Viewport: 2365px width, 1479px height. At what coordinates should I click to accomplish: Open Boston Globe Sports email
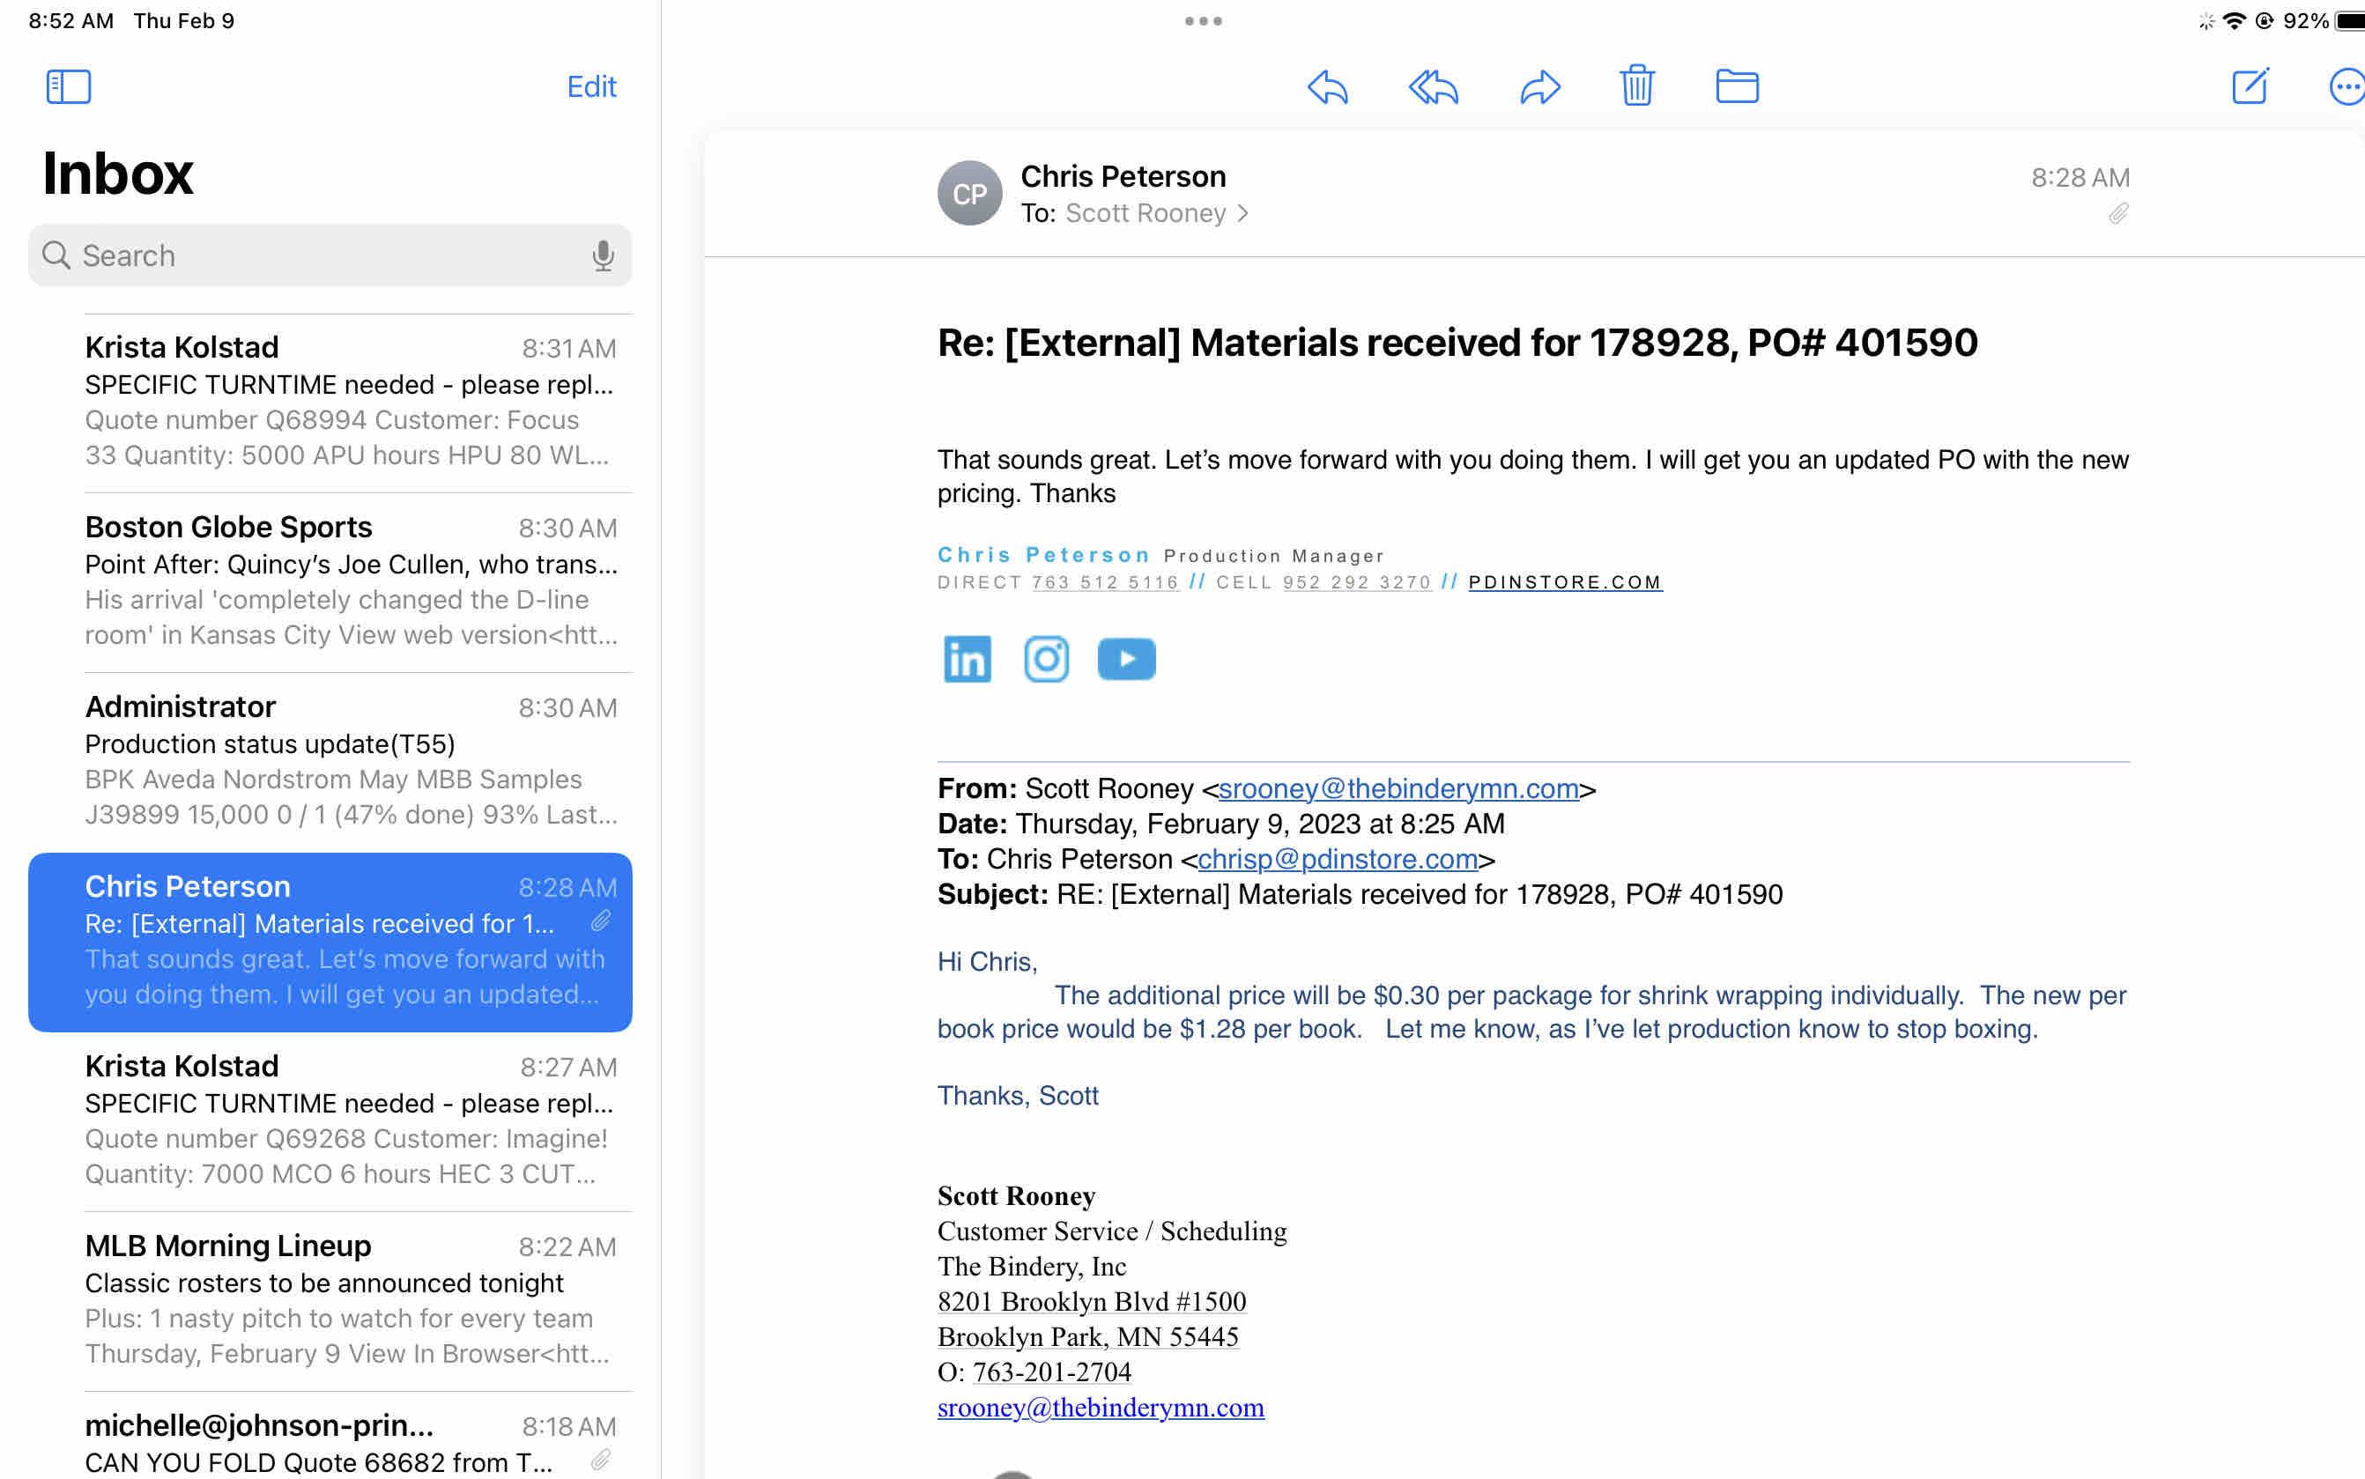tap(349, 581)
